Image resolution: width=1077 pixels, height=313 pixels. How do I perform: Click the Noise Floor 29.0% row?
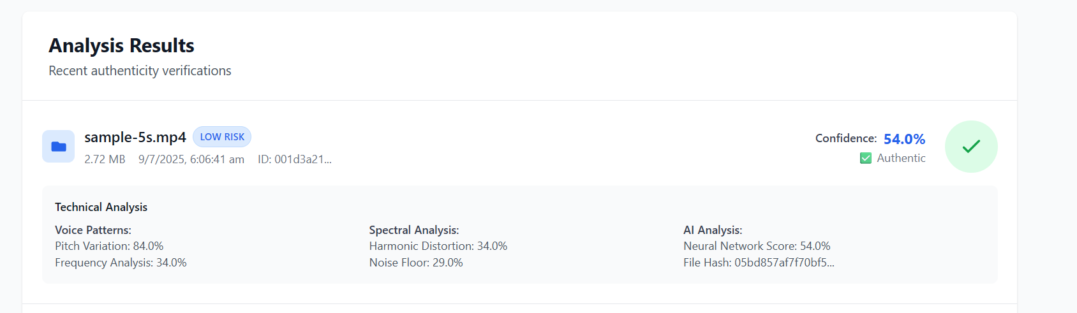(x=416, y=263)
